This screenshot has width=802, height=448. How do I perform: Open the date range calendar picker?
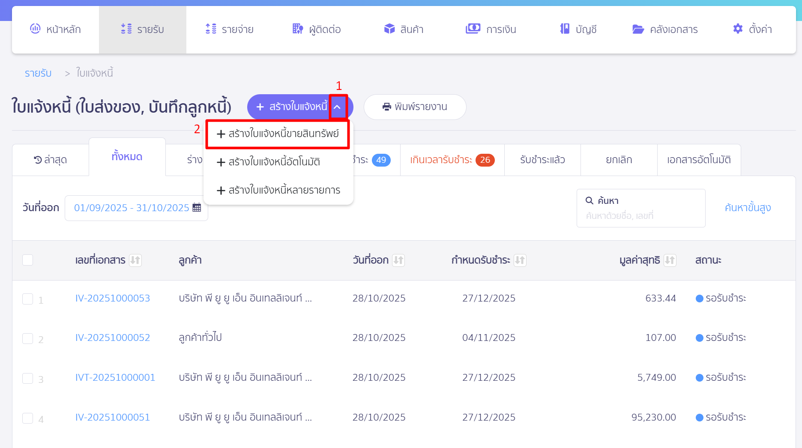[x=197, y=207]
